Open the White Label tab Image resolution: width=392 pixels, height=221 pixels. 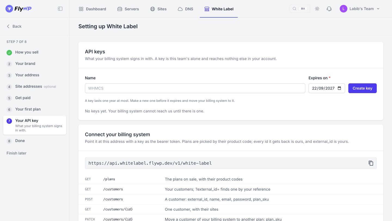coord(219,9)
